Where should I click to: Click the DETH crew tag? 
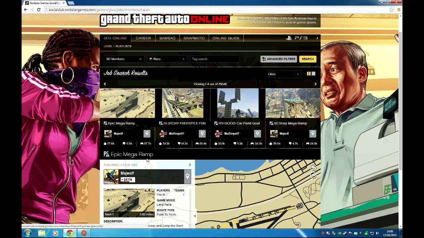pyautogui.click(x=128, y=180)
